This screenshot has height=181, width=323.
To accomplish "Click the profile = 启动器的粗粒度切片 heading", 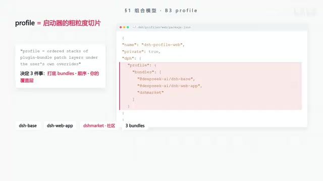I will coord(58,23).
